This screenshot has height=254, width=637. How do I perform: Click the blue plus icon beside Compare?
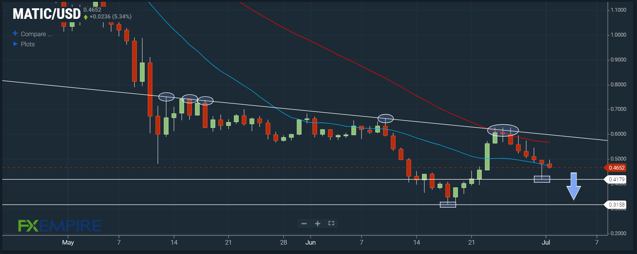(x=15, y=34)
